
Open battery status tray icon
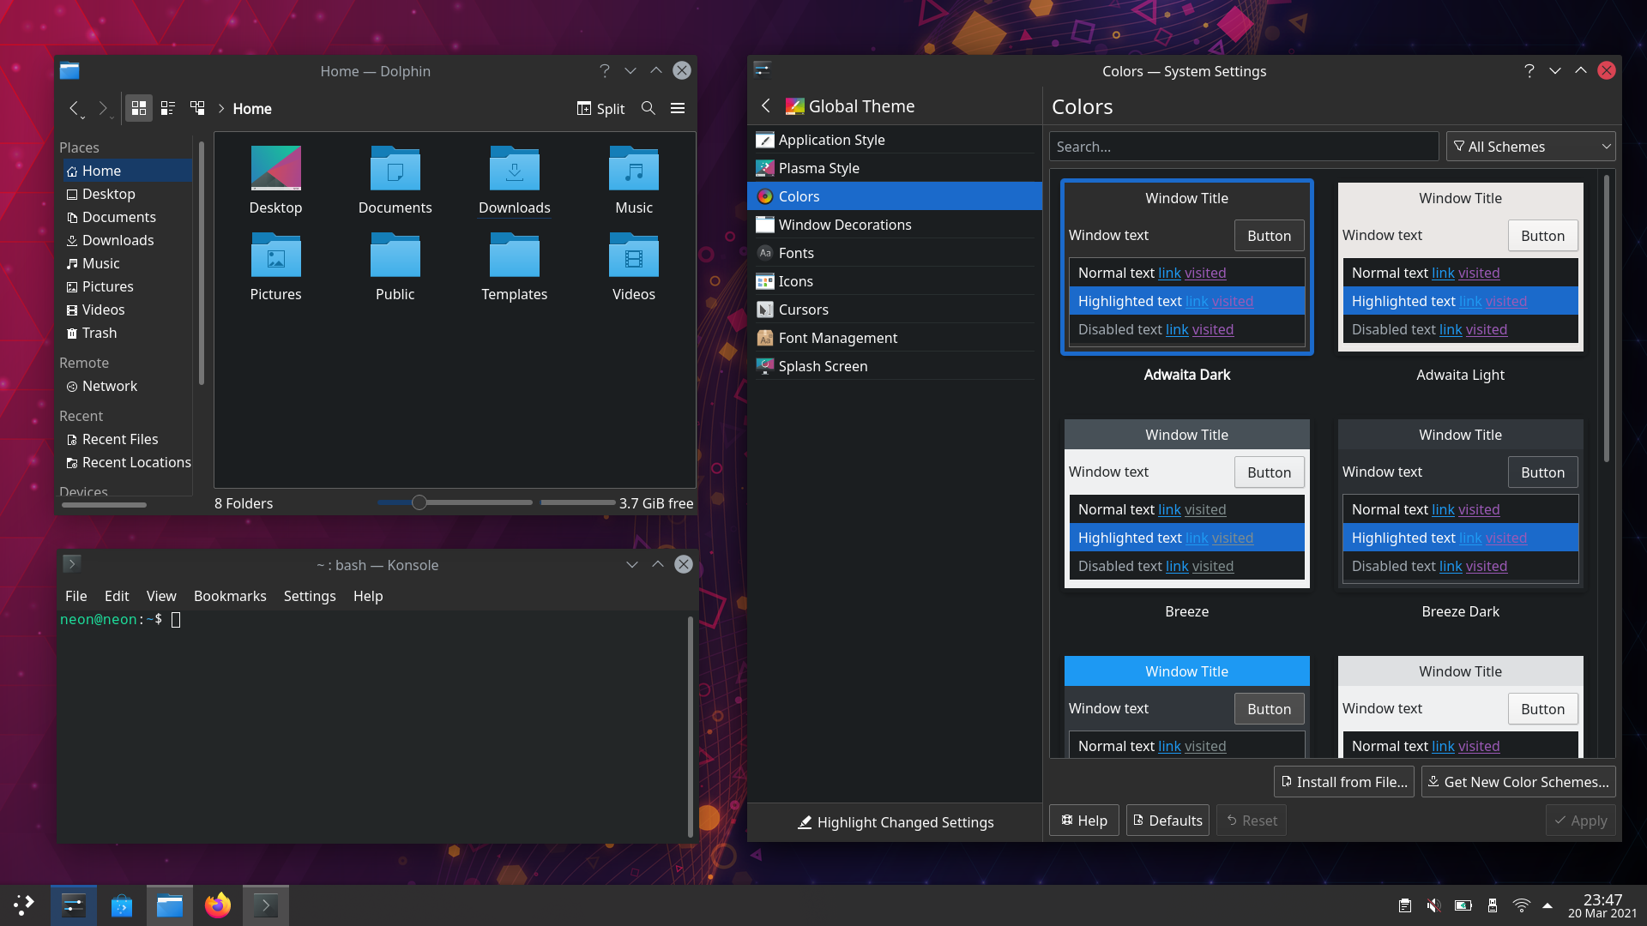click(1463, 905)
